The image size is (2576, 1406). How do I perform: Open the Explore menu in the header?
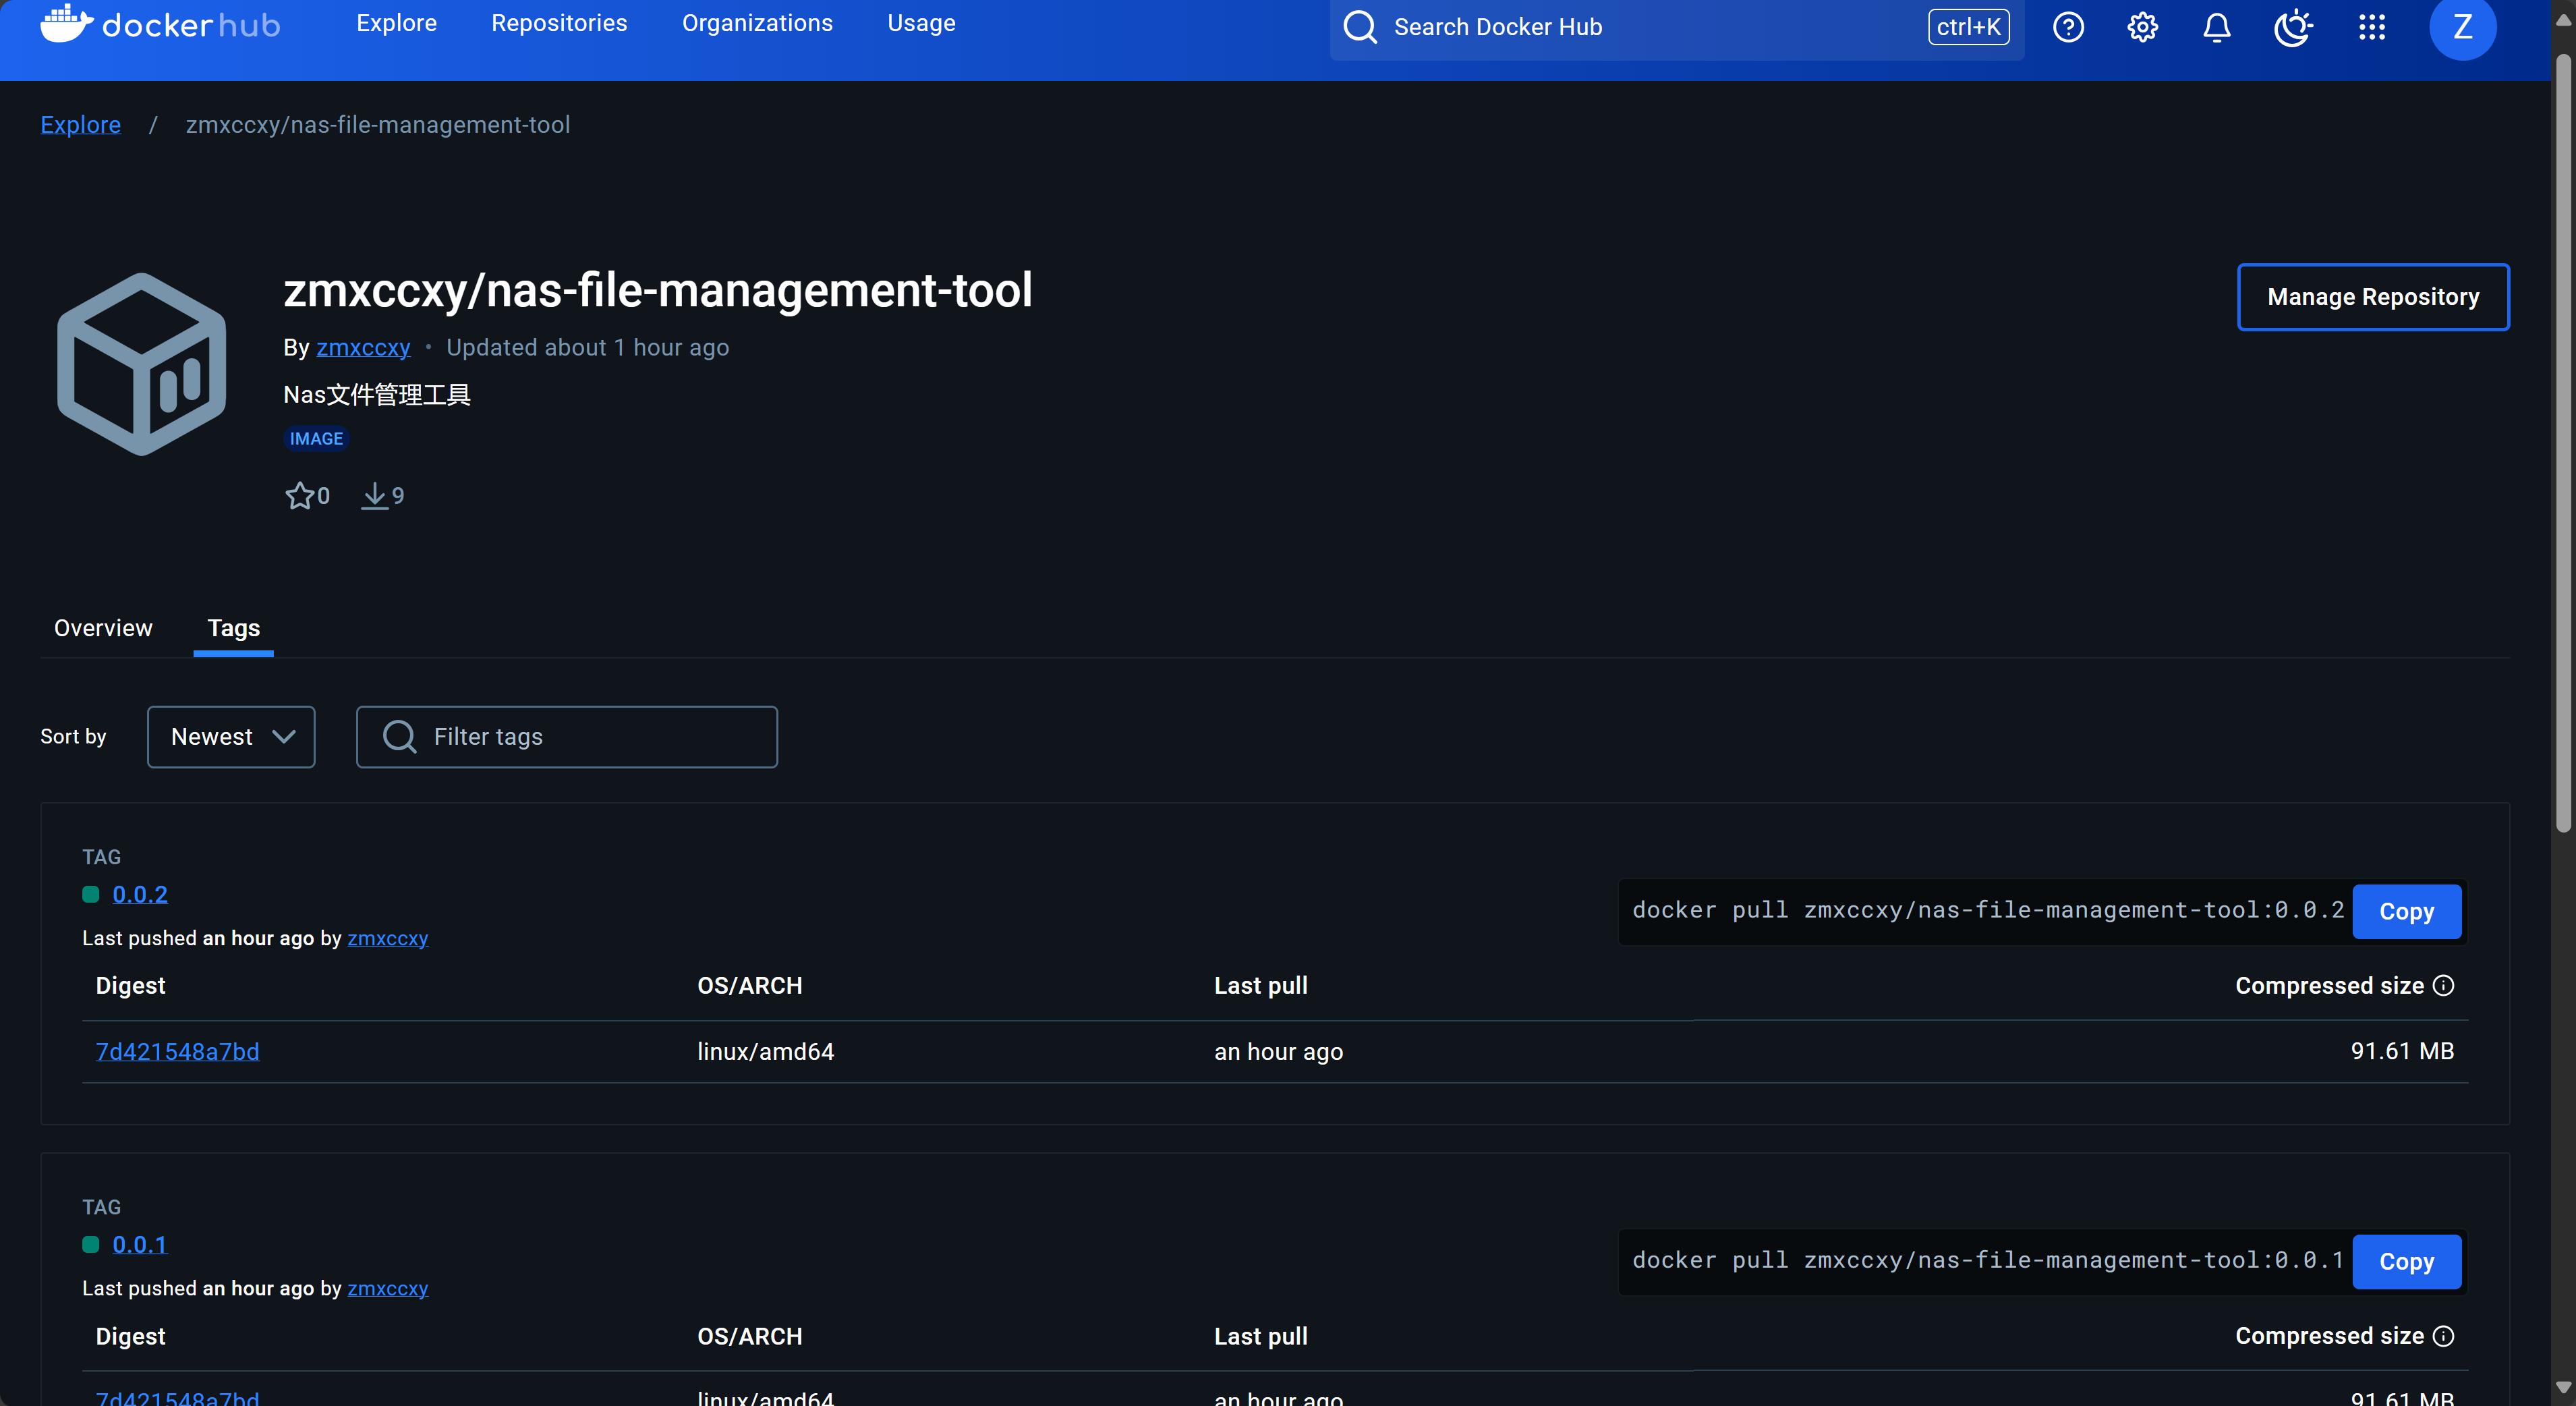pyautogui.click(x=396, y=23)
